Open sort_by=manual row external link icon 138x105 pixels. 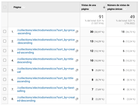click(x=77, y=70)
